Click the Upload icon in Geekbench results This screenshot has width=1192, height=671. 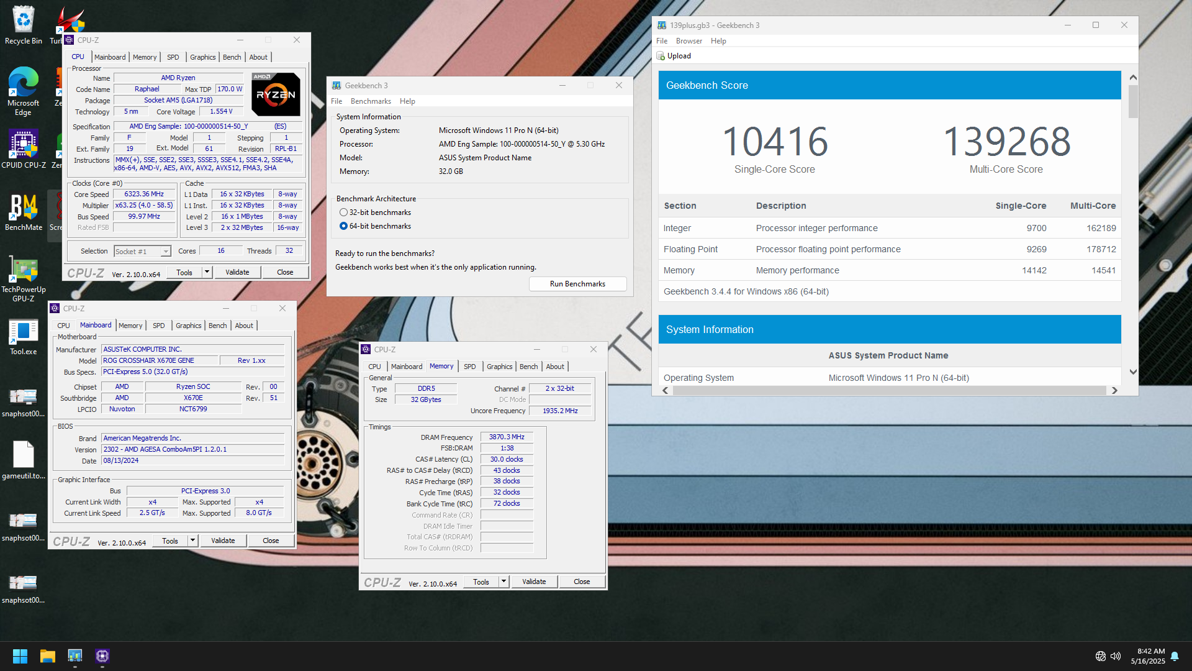tap(661, 56)
